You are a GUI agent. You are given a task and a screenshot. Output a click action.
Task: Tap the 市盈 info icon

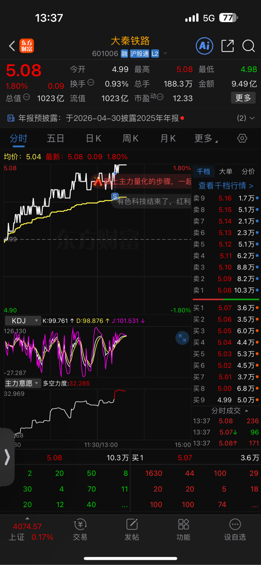pos(160,97)
